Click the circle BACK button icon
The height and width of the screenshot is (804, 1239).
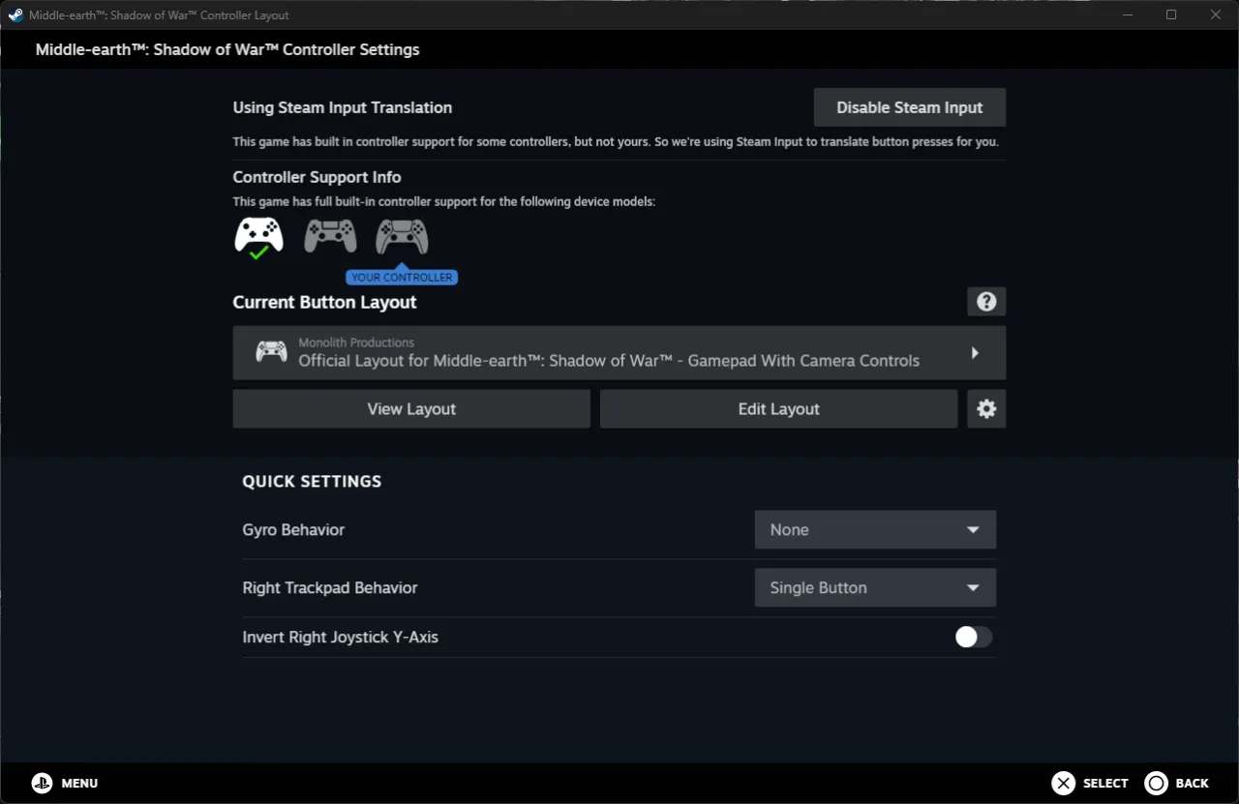point(1156,783)
